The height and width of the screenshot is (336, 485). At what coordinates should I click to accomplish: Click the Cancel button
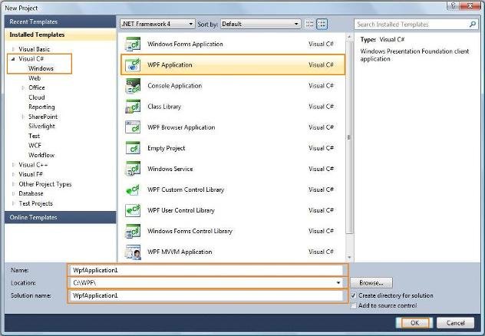tap(455, 323)
